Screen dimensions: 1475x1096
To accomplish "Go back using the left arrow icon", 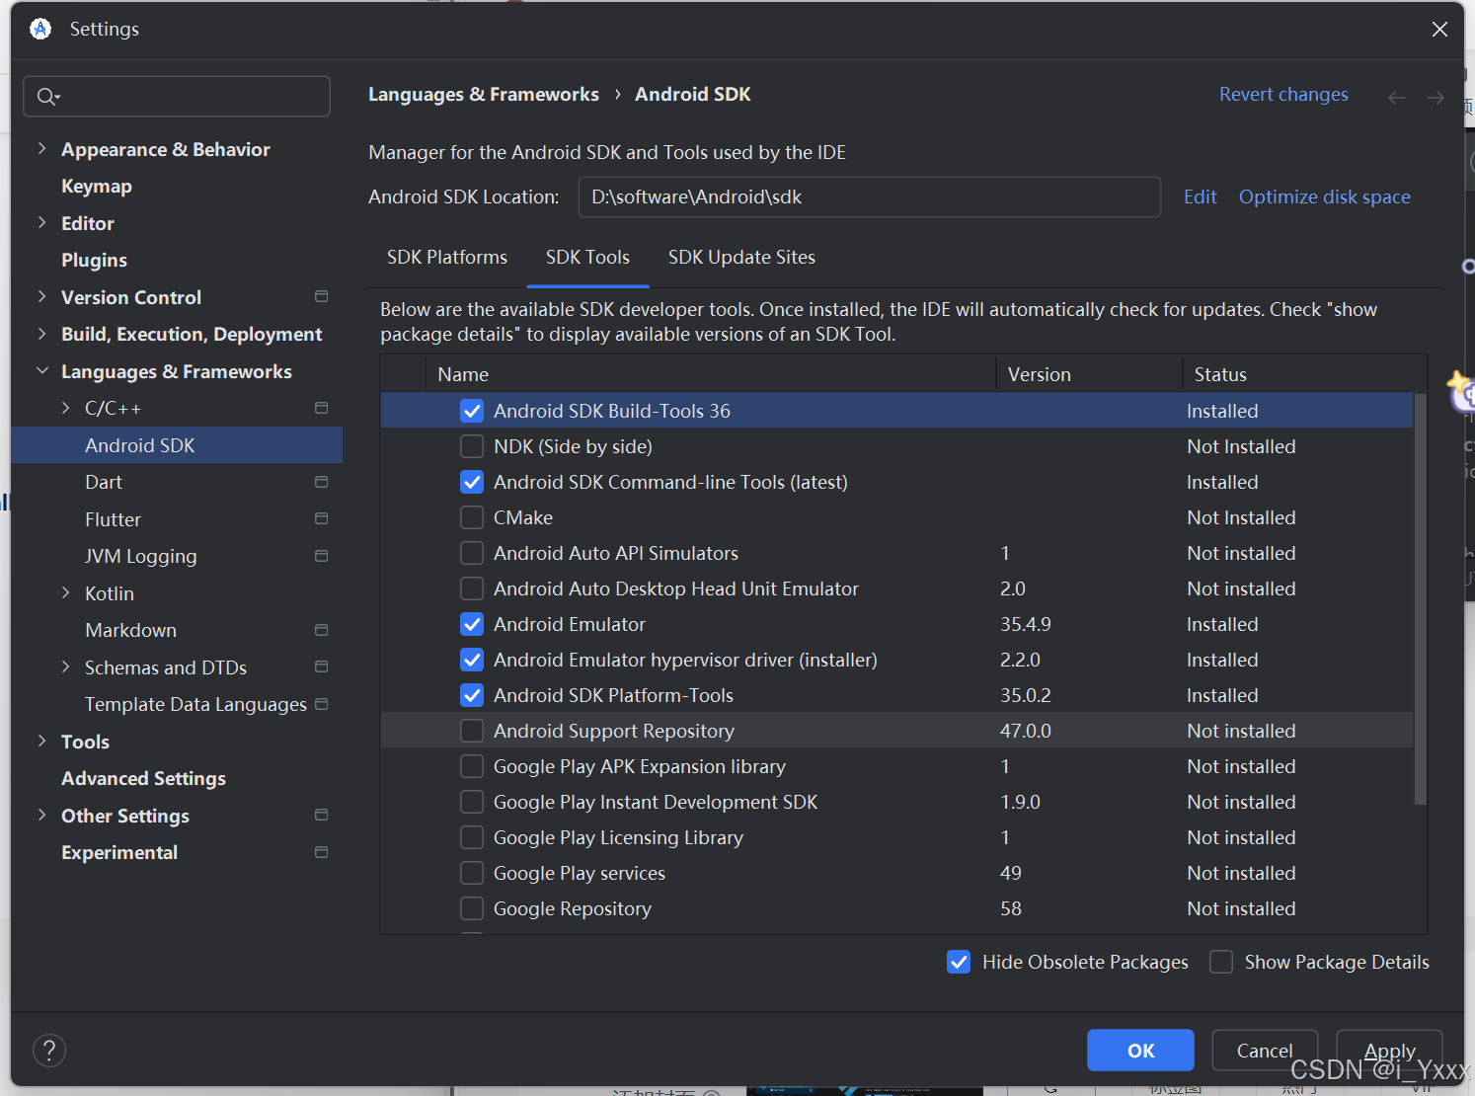I will pos(1397,97).
